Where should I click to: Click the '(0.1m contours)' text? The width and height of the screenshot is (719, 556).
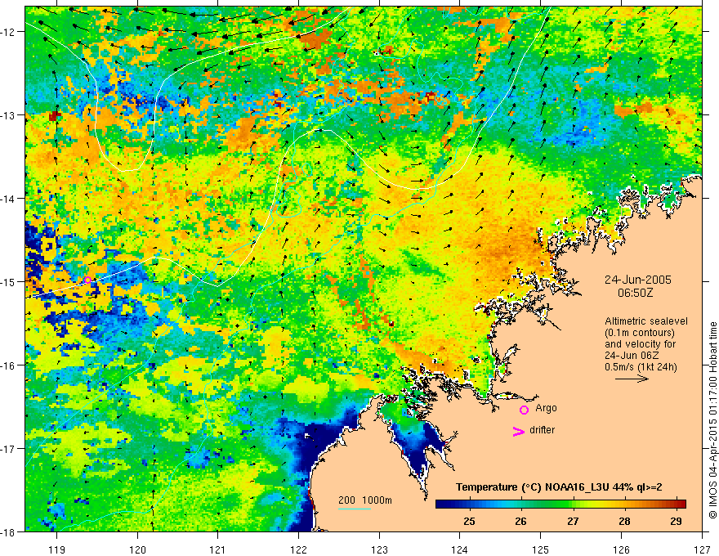[x=640, y=333]
